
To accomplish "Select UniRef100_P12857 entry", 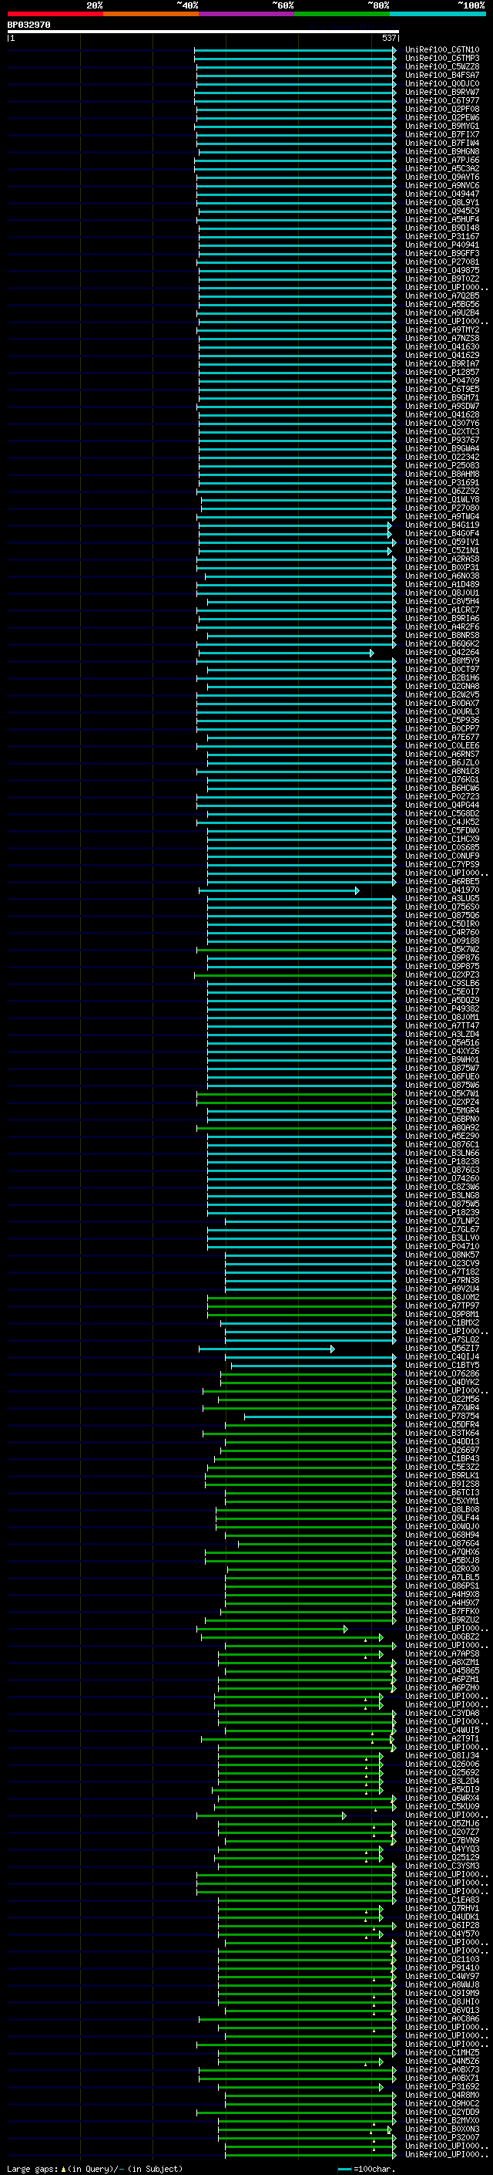I will coord(442,373).
